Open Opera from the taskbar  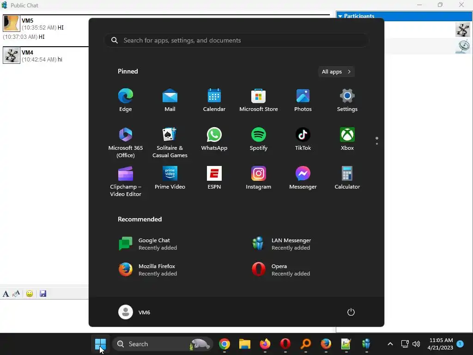point(285,344)
